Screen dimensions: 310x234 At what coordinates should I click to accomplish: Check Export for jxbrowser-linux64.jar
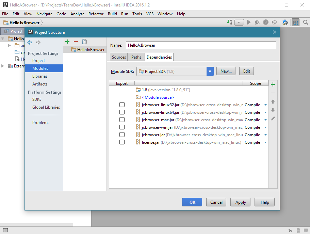122,112
